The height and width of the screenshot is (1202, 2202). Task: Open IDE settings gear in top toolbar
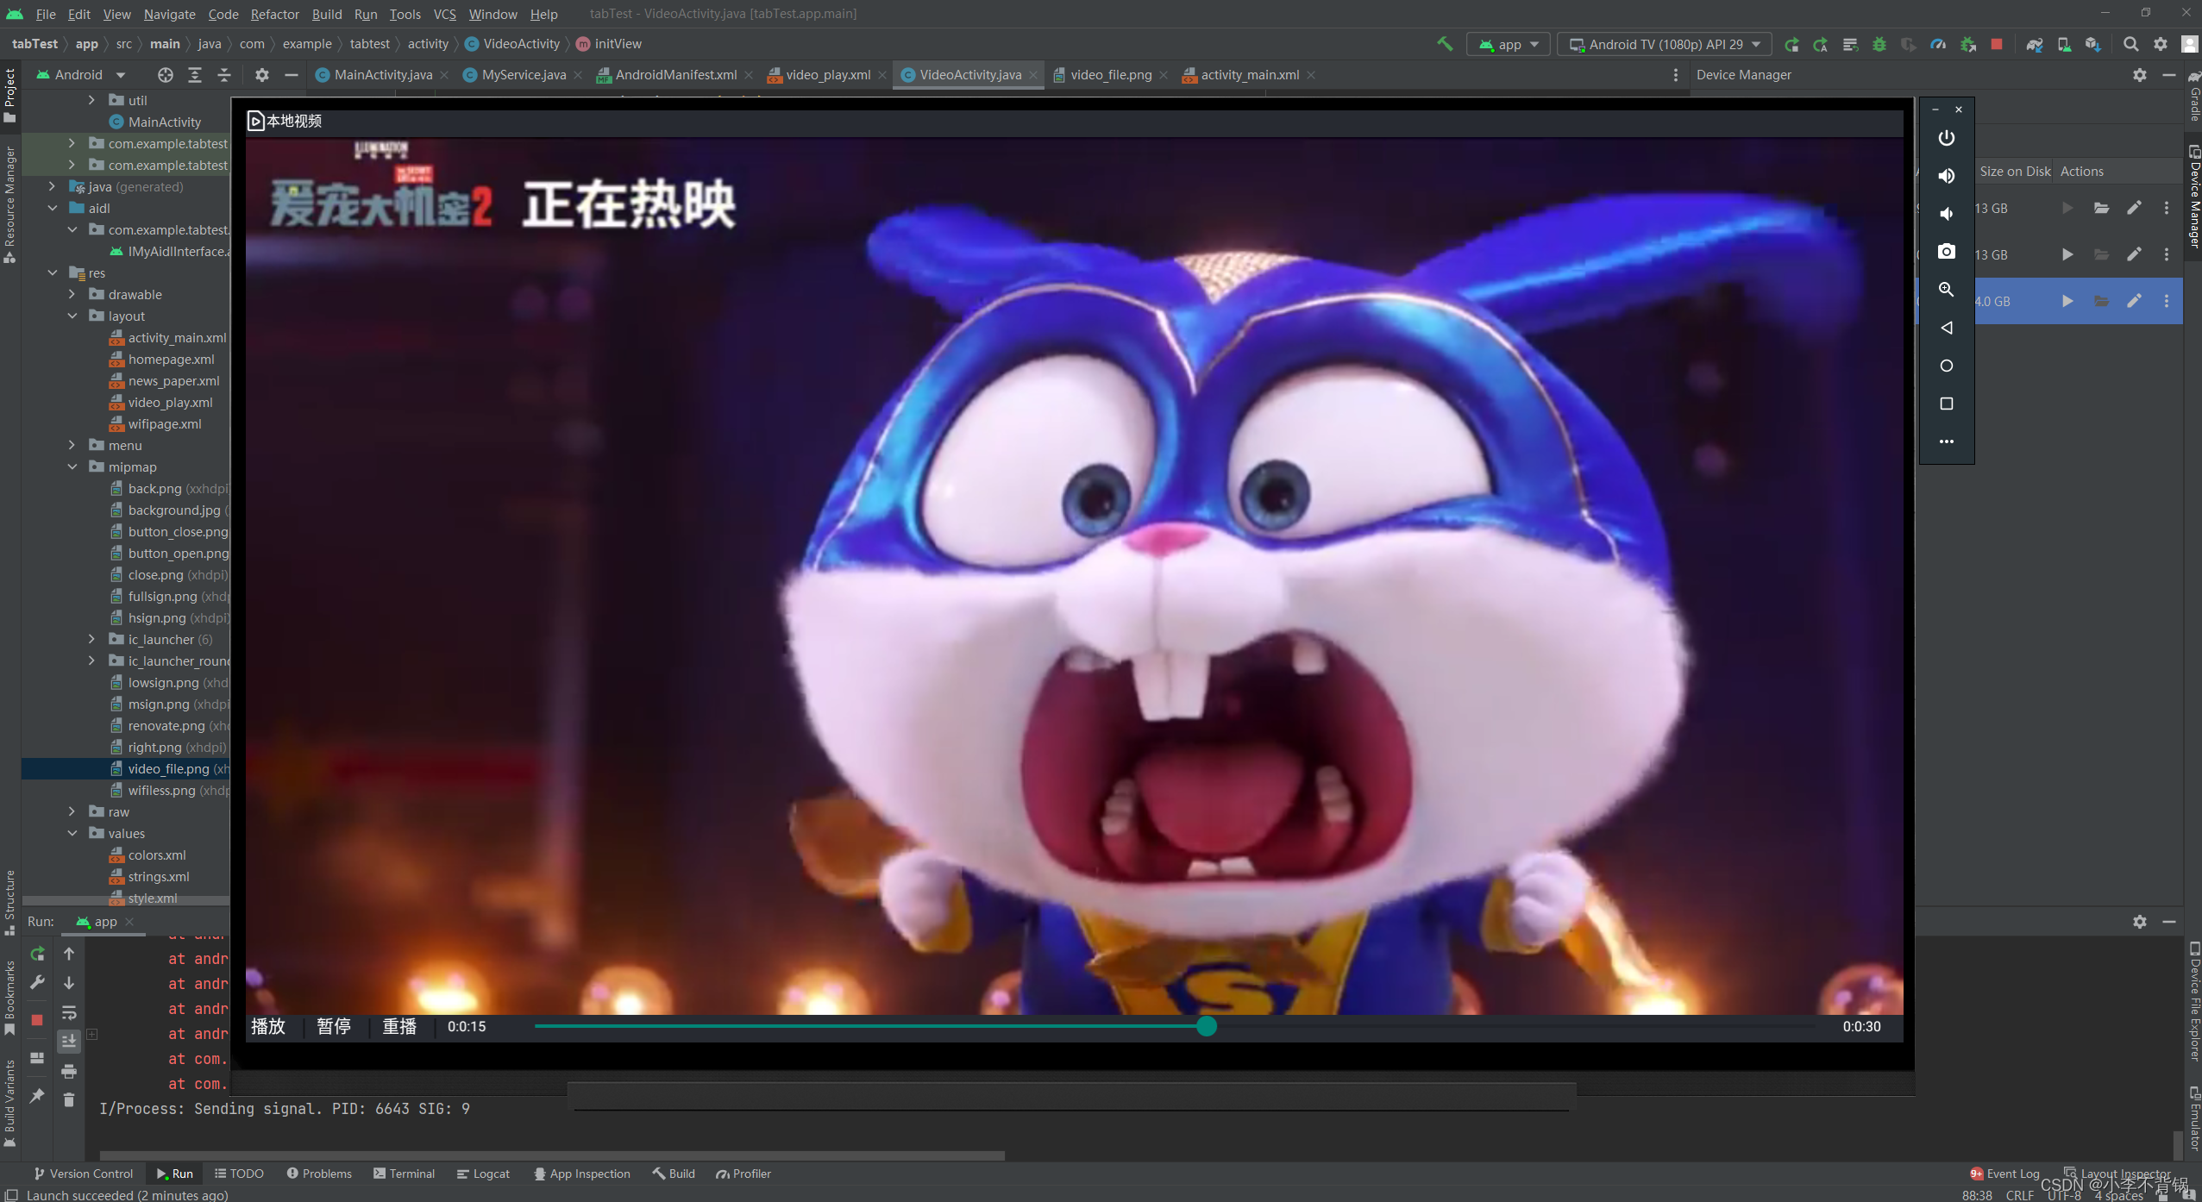pos(2160,44)
